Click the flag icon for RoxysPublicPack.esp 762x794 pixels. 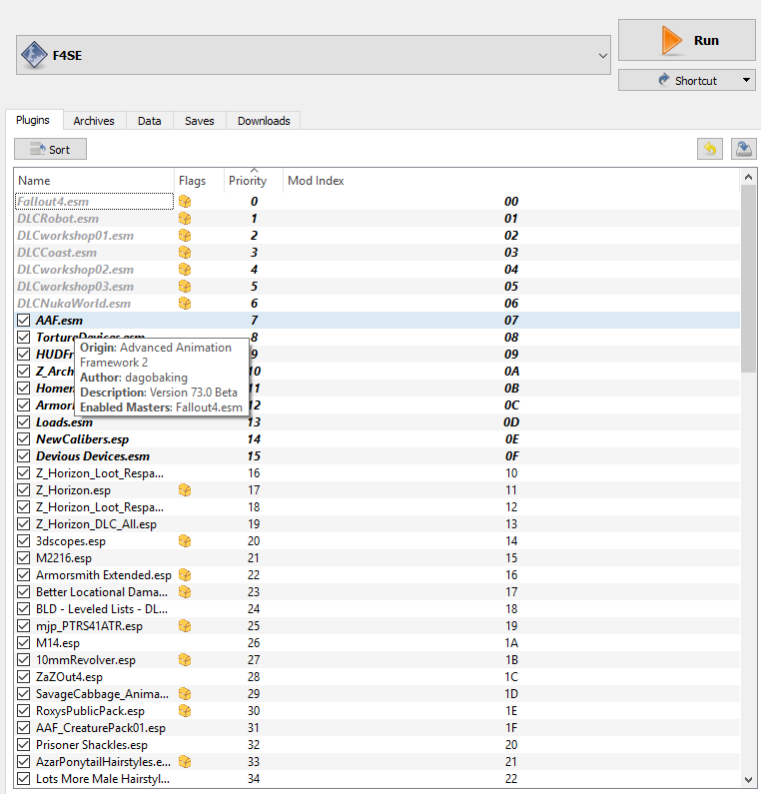tap(185, 711)
